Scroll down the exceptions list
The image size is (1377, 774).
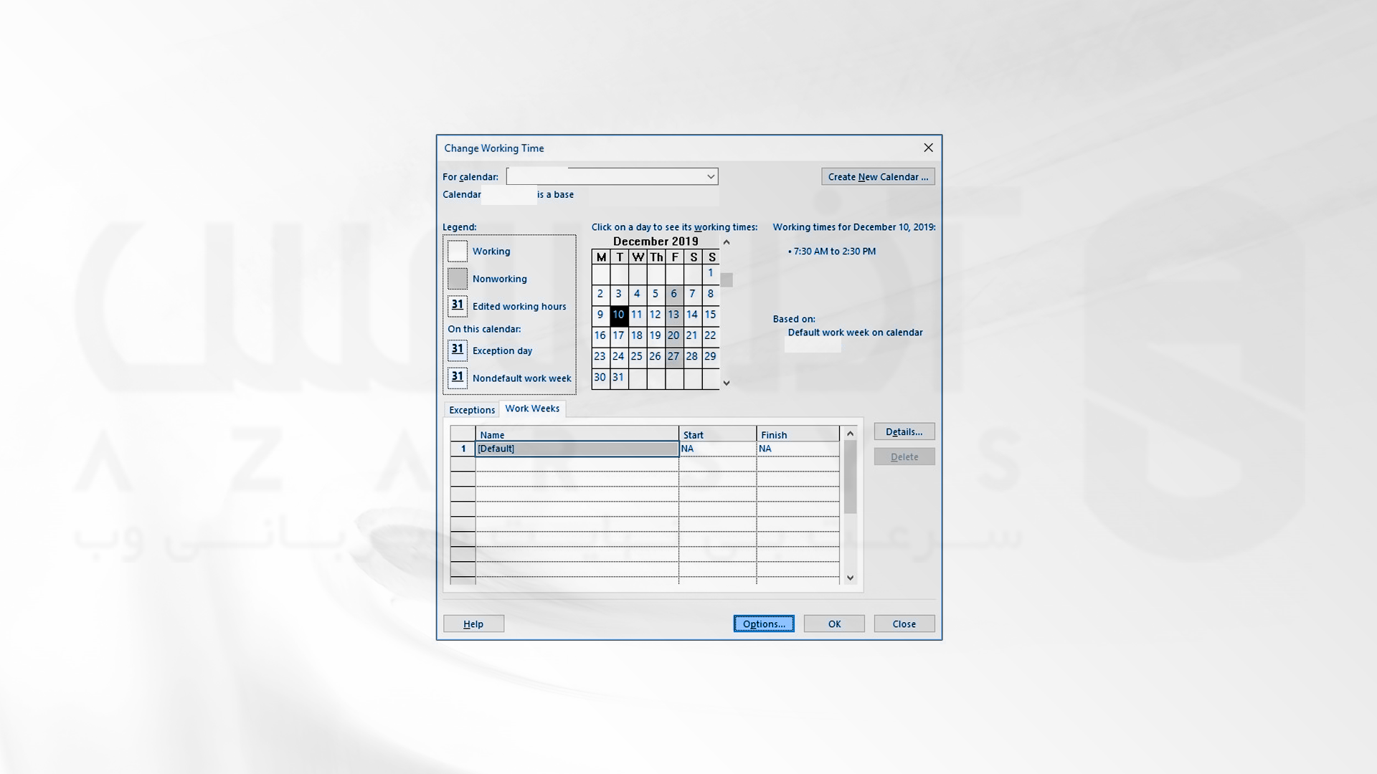(850, 578)
